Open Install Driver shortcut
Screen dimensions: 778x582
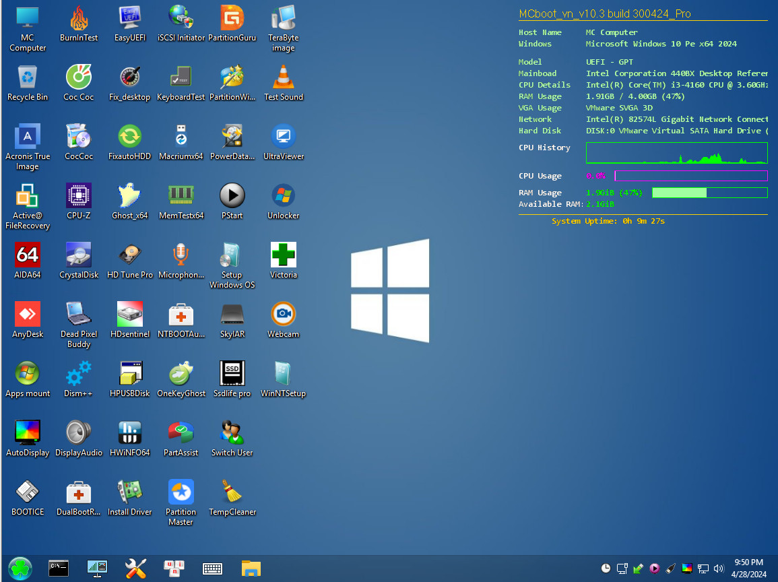pyautogui.click(x=130, y=498)
